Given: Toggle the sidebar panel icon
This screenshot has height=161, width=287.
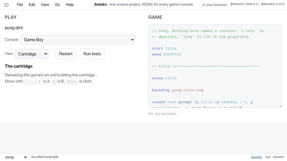Looking at the screenshot, I should [x=6, y=5].
